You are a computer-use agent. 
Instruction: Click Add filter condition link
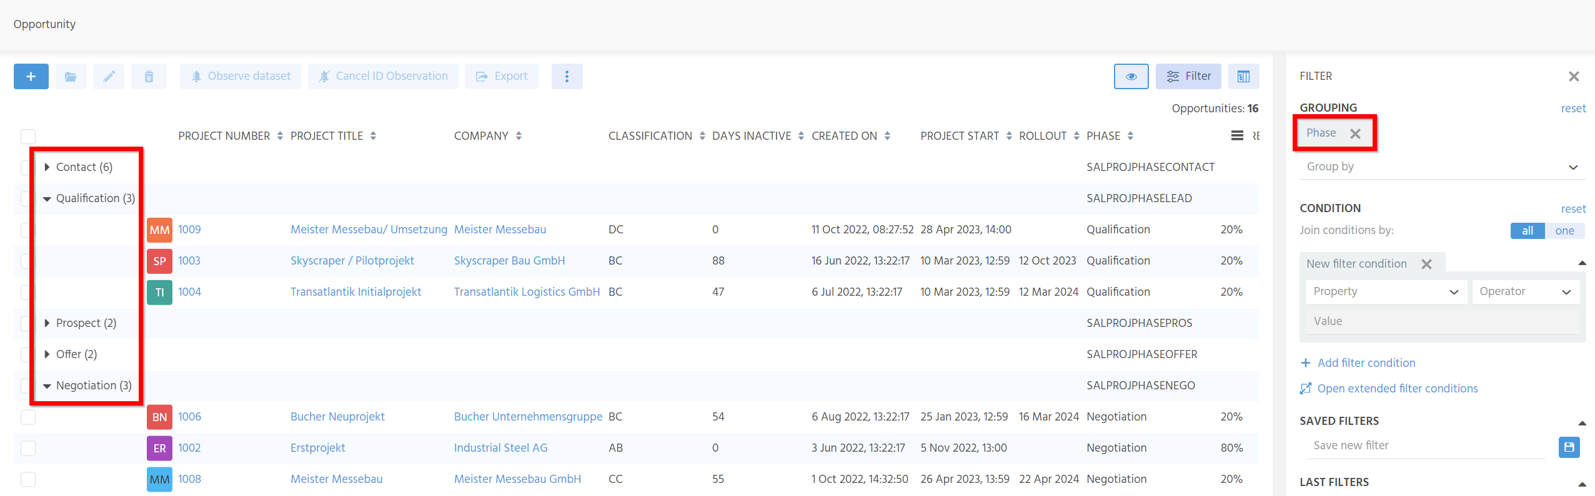[x=1366, y=363]
